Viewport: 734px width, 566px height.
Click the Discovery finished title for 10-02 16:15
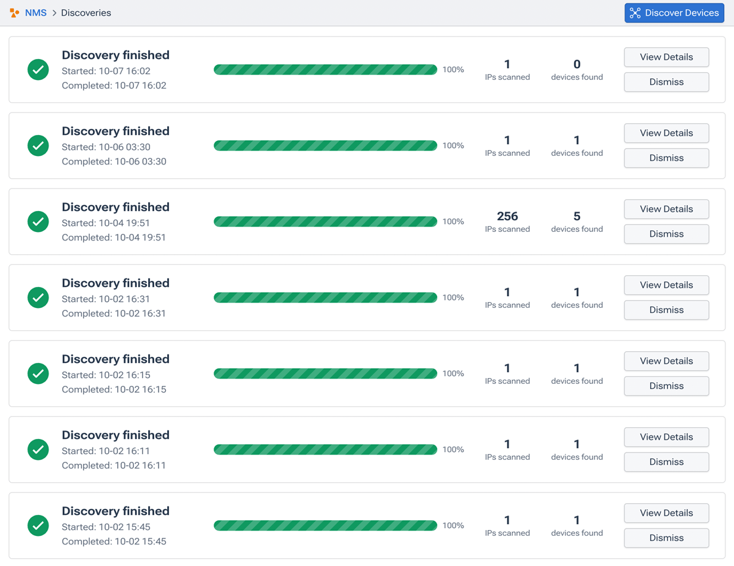coord(115,359)
